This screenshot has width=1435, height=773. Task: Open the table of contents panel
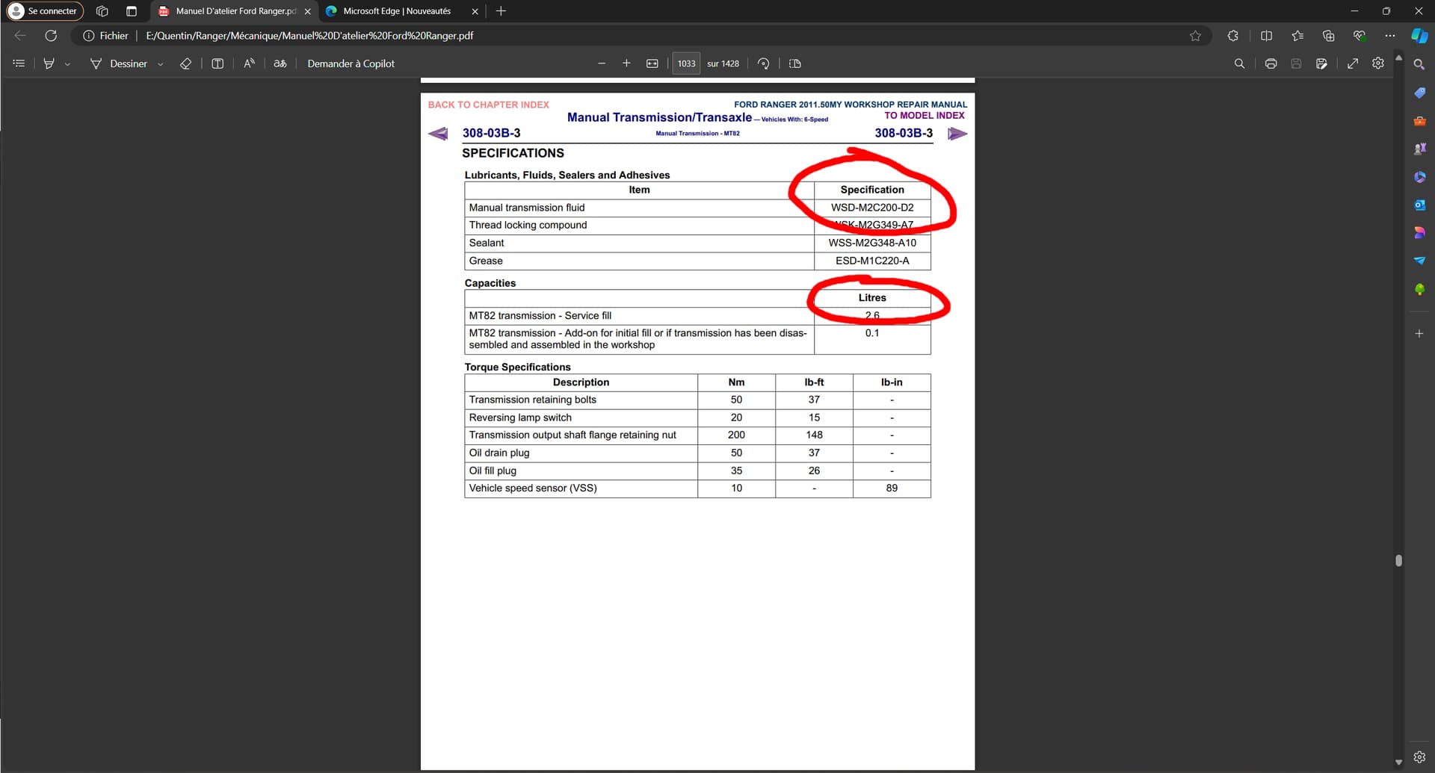pos(19,63)
